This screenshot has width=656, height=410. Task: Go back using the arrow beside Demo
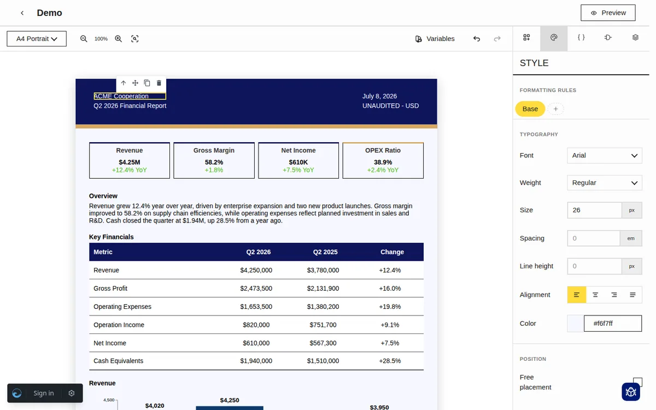pyautogui.click(x=22, y=13)
